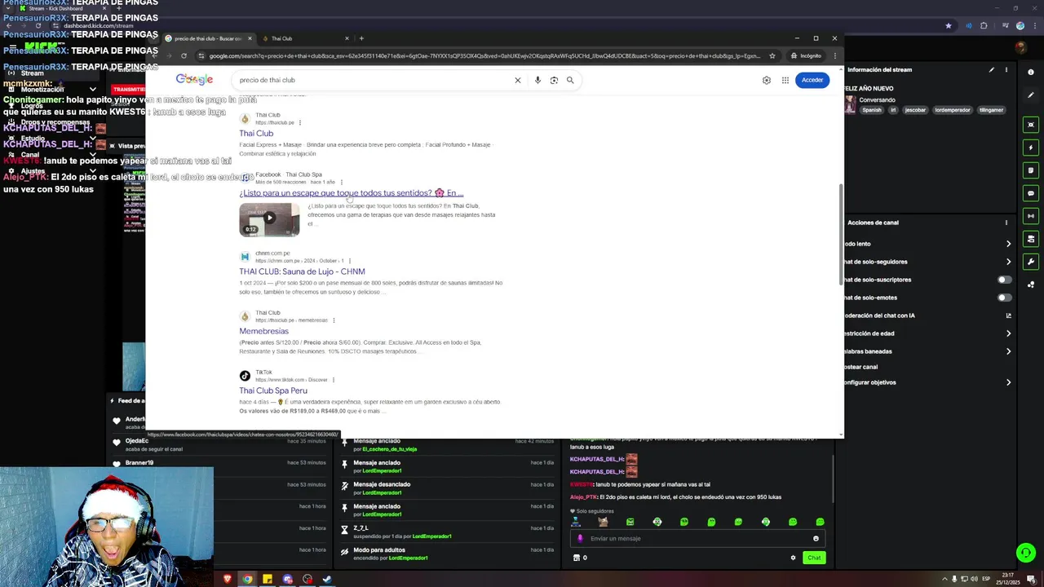Open 'Thai Club Spa Peru' TikTok link
This screenshot has height=587, width=1044.
(273, 391)
